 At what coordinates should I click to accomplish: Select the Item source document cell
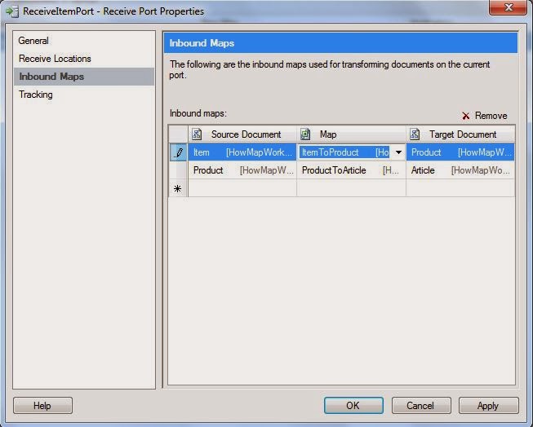[x=242, y=152]
